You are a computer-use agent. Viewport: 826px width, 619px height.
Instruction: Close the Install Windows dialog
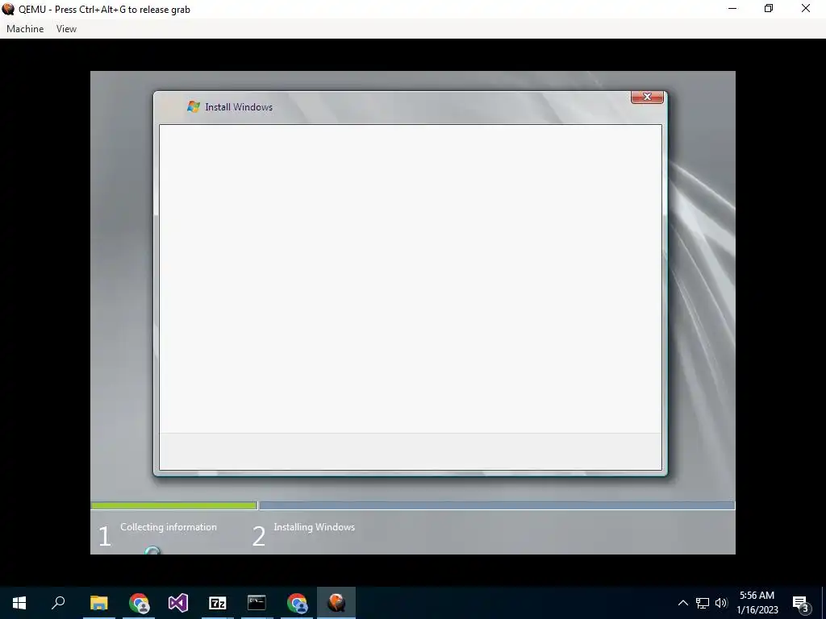tap(647, 97)
